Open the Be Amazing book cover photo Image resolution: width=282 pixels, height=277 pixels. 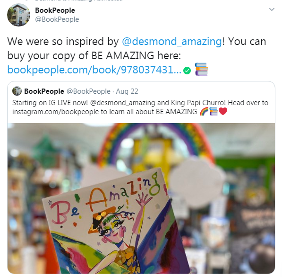[141, 198]
